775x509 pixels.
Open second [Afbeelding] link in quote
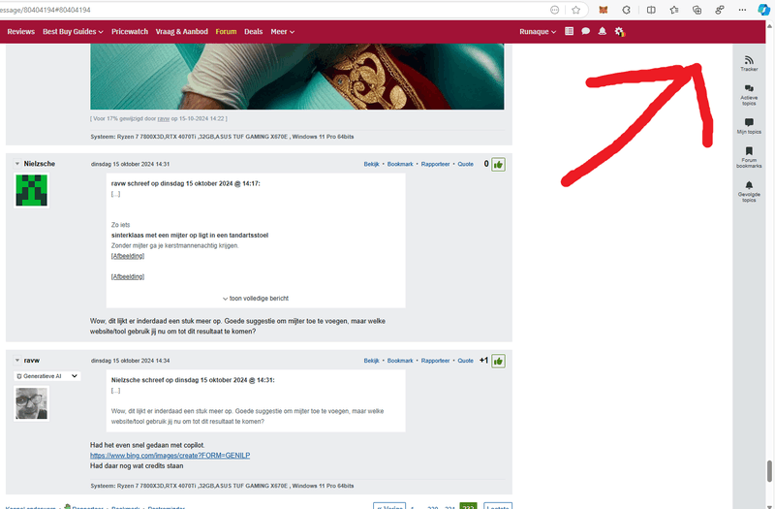coord(128,276)
